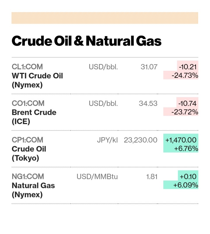Select the -23.72% percent change
The image size is (210, 234).
[185, 112]
